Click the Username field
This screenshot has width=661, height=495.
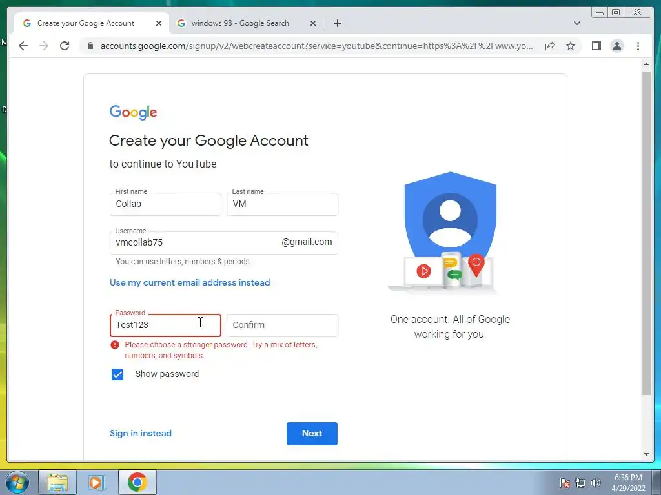(224, 243)
